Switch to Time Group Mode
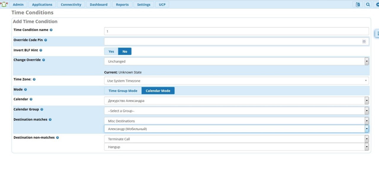 [123, 91]
